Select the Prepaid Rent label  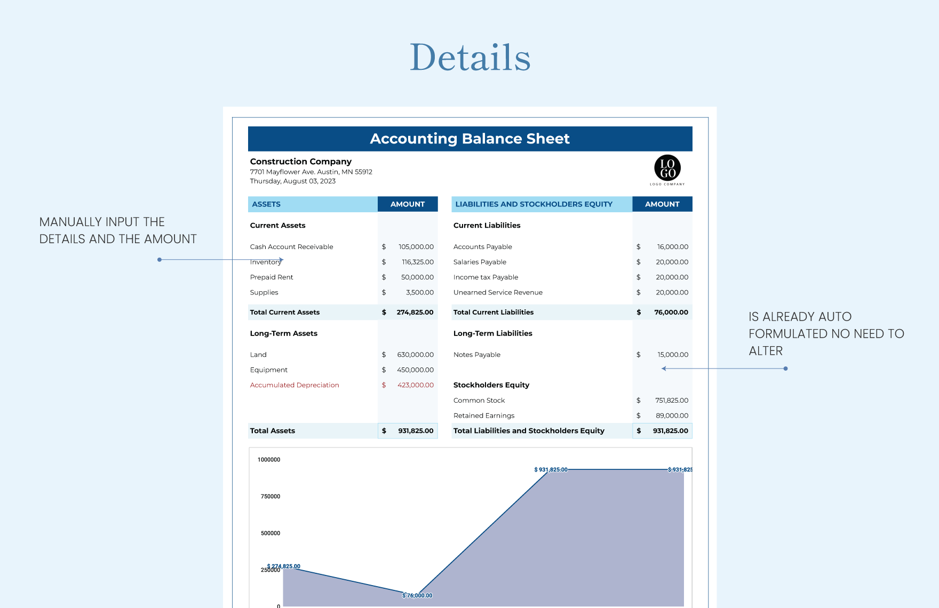point(272,277)
